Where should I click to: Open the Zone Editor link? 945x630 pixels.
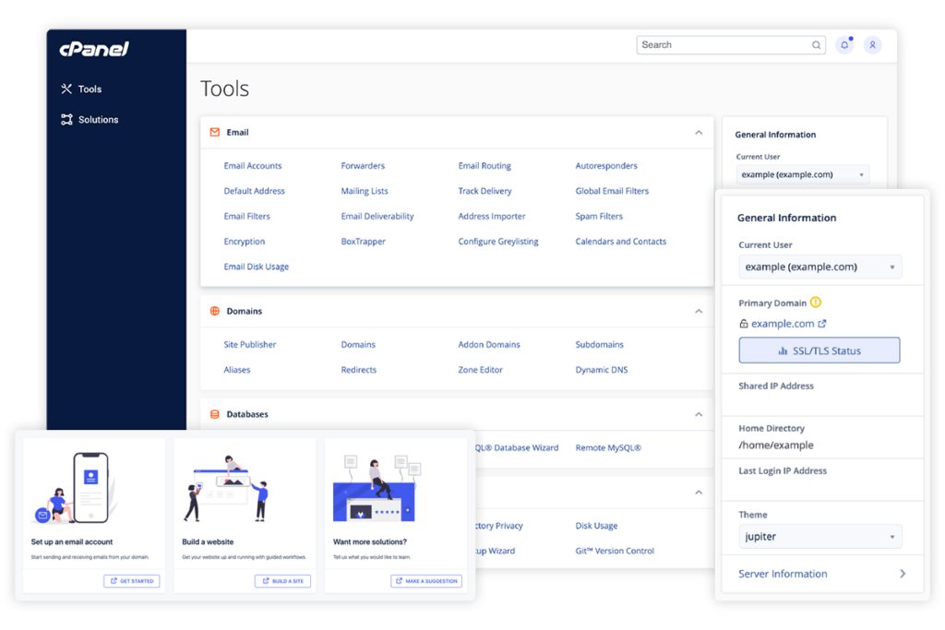[479, 369]
